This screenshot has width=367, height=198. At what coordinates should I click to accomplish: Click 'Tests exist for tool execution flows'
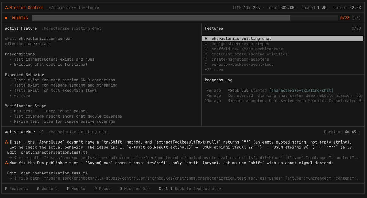click(x=55, y=90)
